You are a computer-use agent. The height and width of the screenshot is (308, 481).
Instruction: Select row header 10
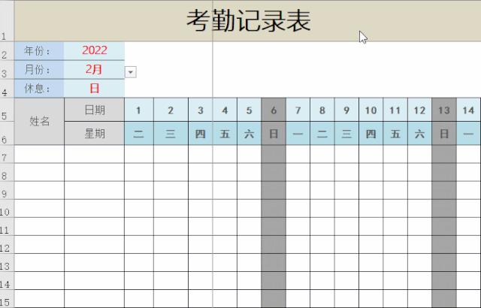coord(7,208)
